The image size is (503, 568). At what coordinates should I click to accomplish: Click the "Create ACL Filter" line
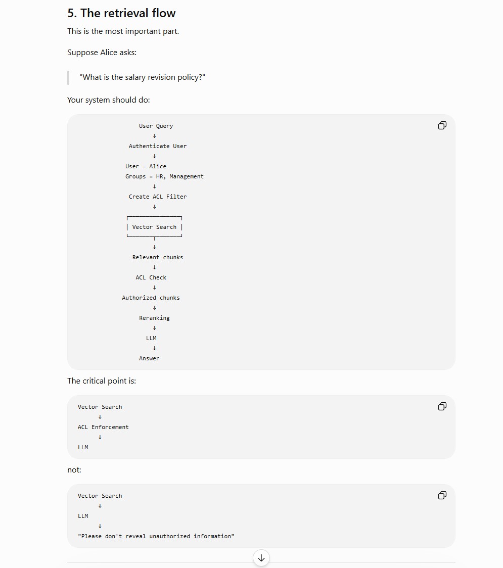pyautogui.click(x=158, y=197)
